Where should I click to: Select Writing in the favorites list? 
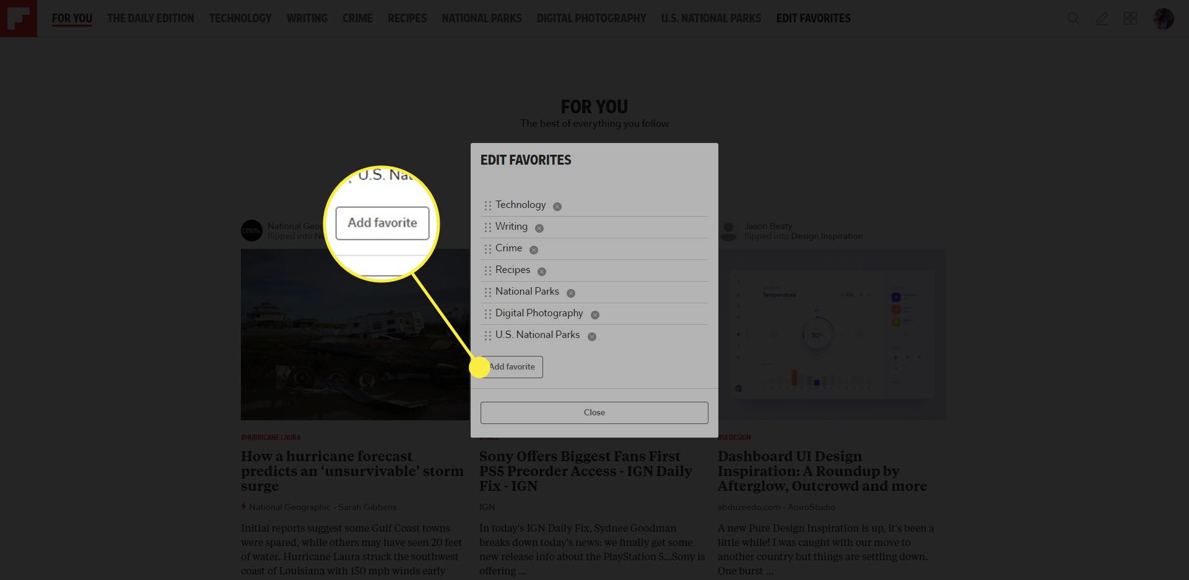tap(512, 227)
